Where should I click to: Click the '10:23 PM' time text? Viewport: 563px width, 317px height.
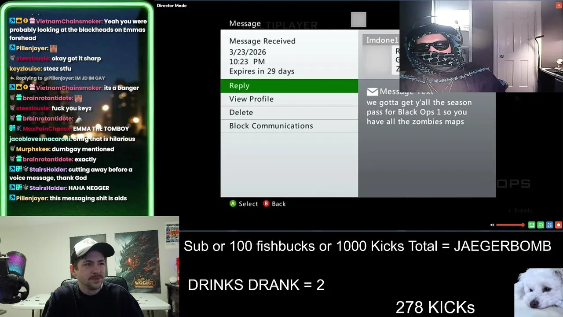[247, 62]
